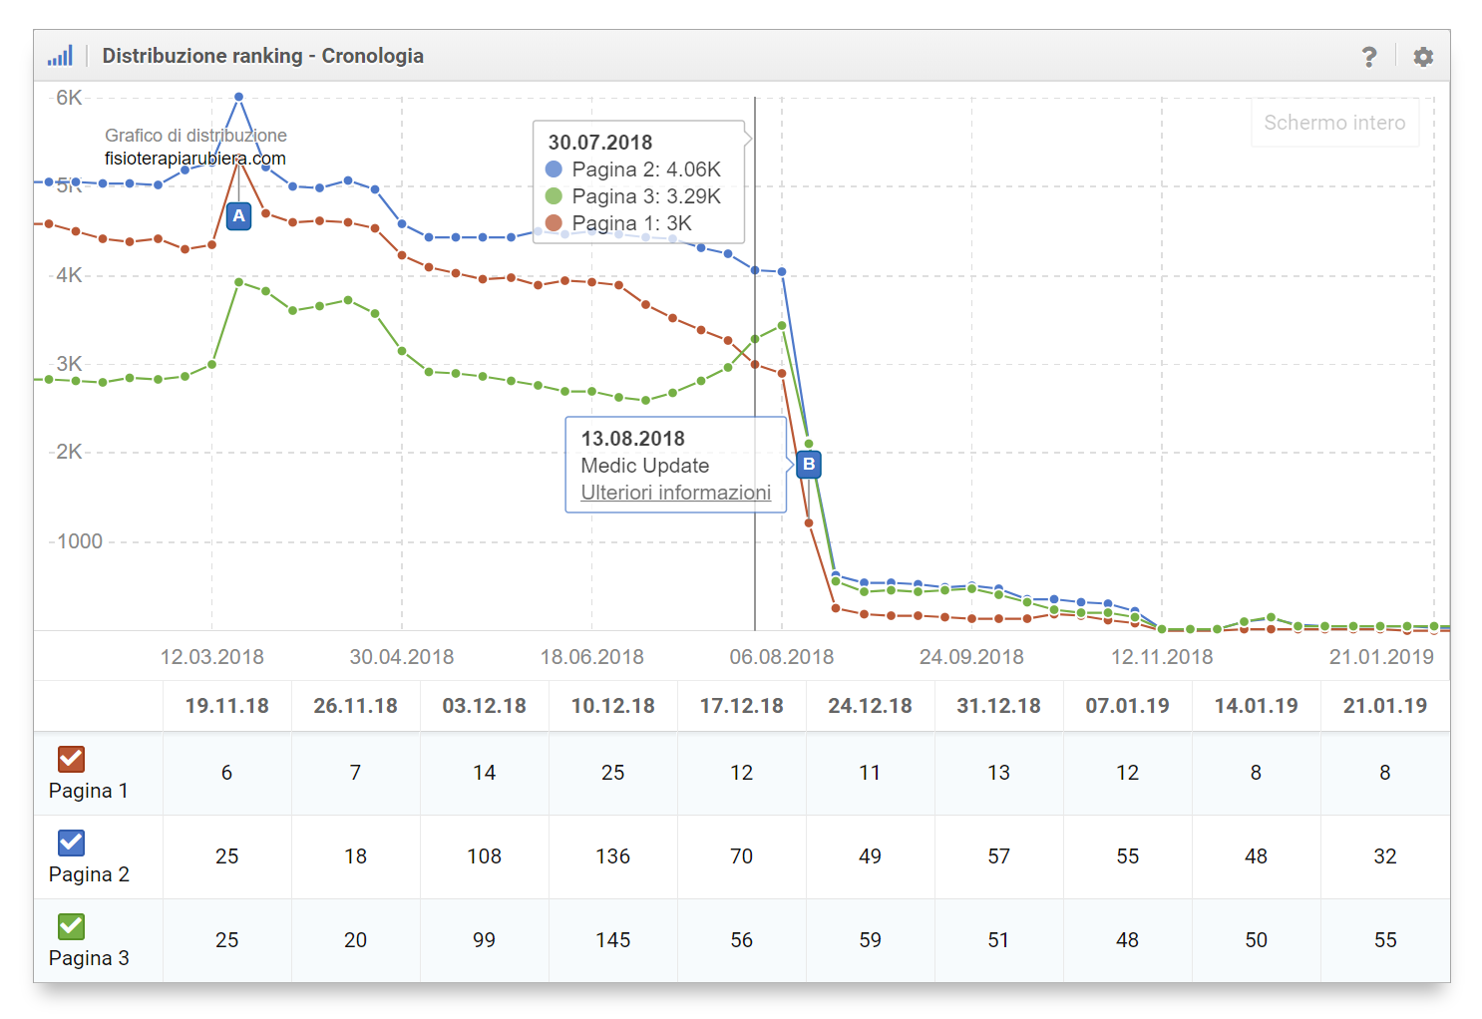Click the Pagina 1 row label
The width and height of the screenshot is (1482, 1019).
pos(89,791)
